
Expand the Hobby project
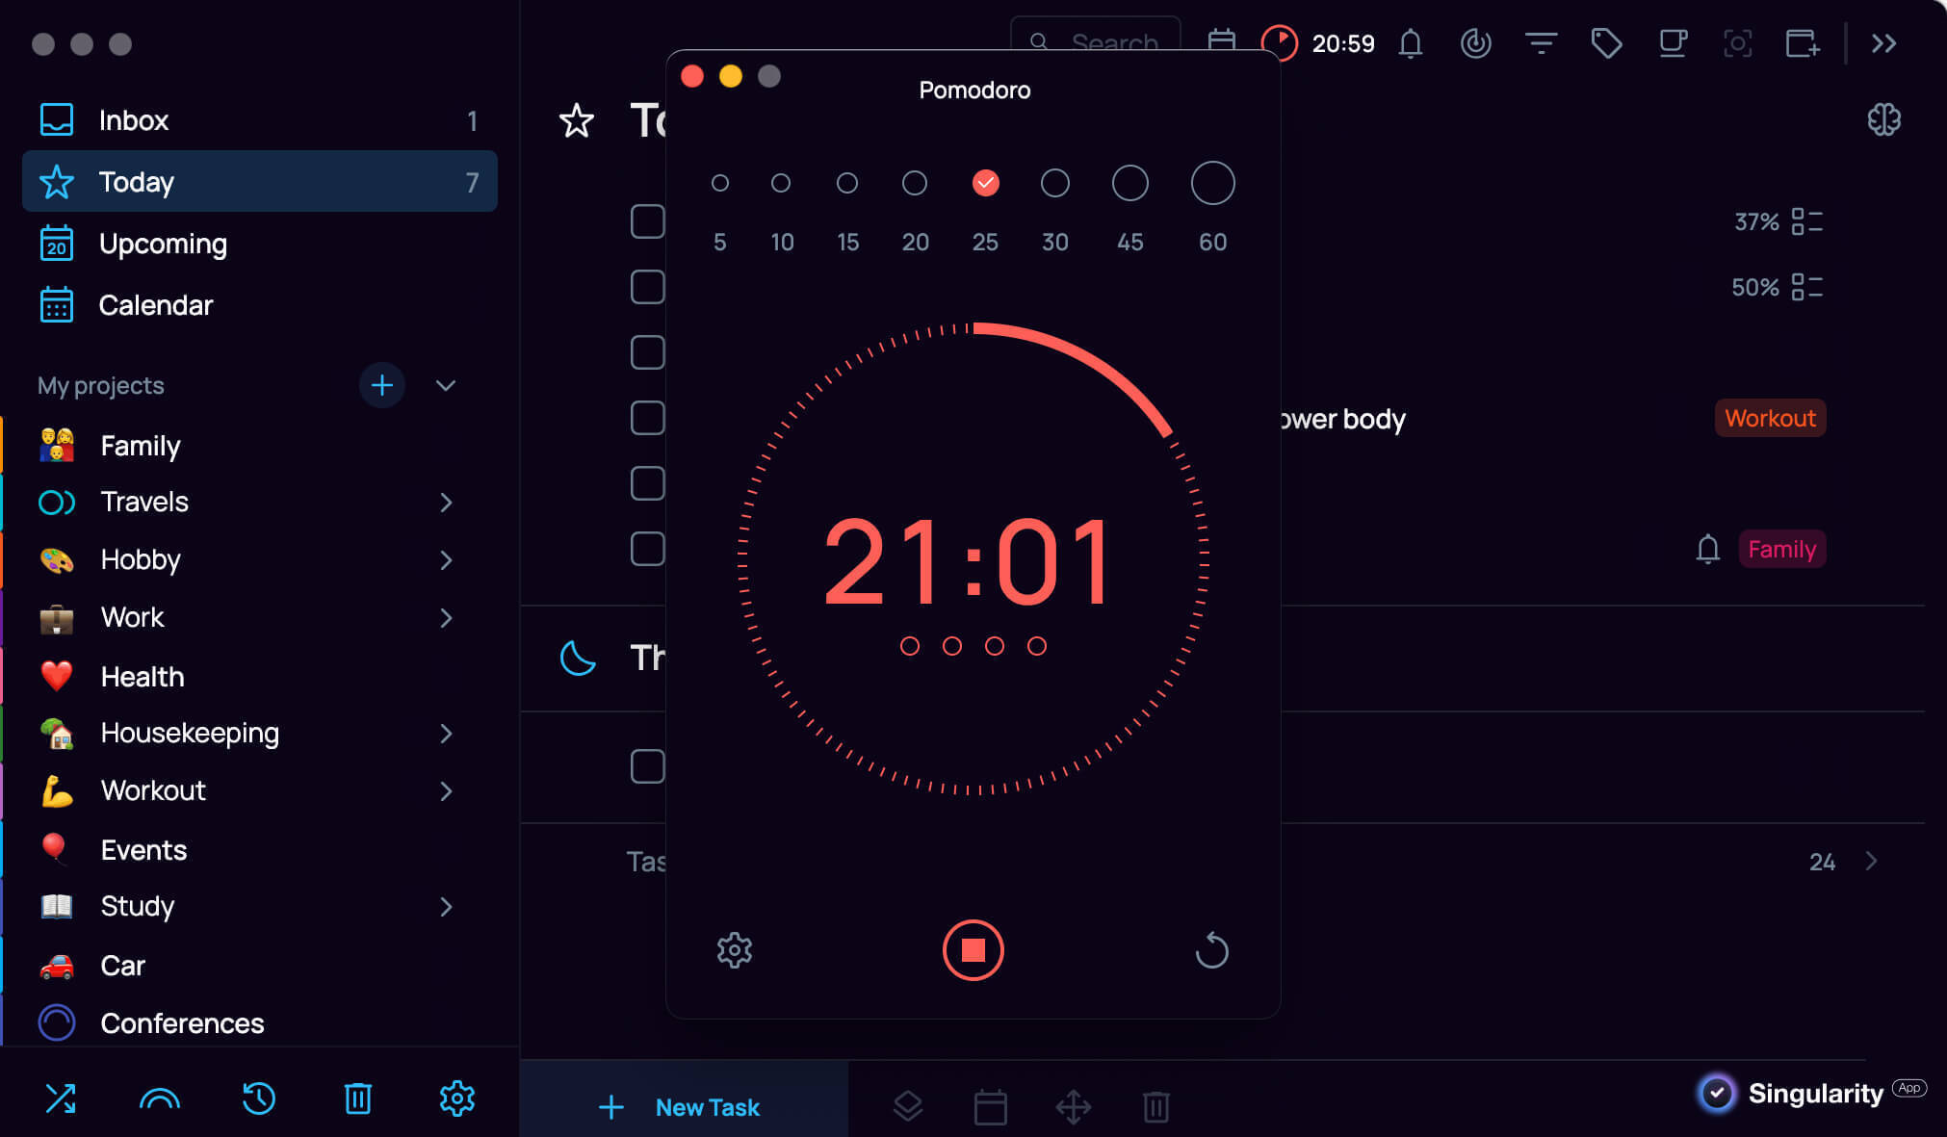pyautogui.click(x=446, y=560)
